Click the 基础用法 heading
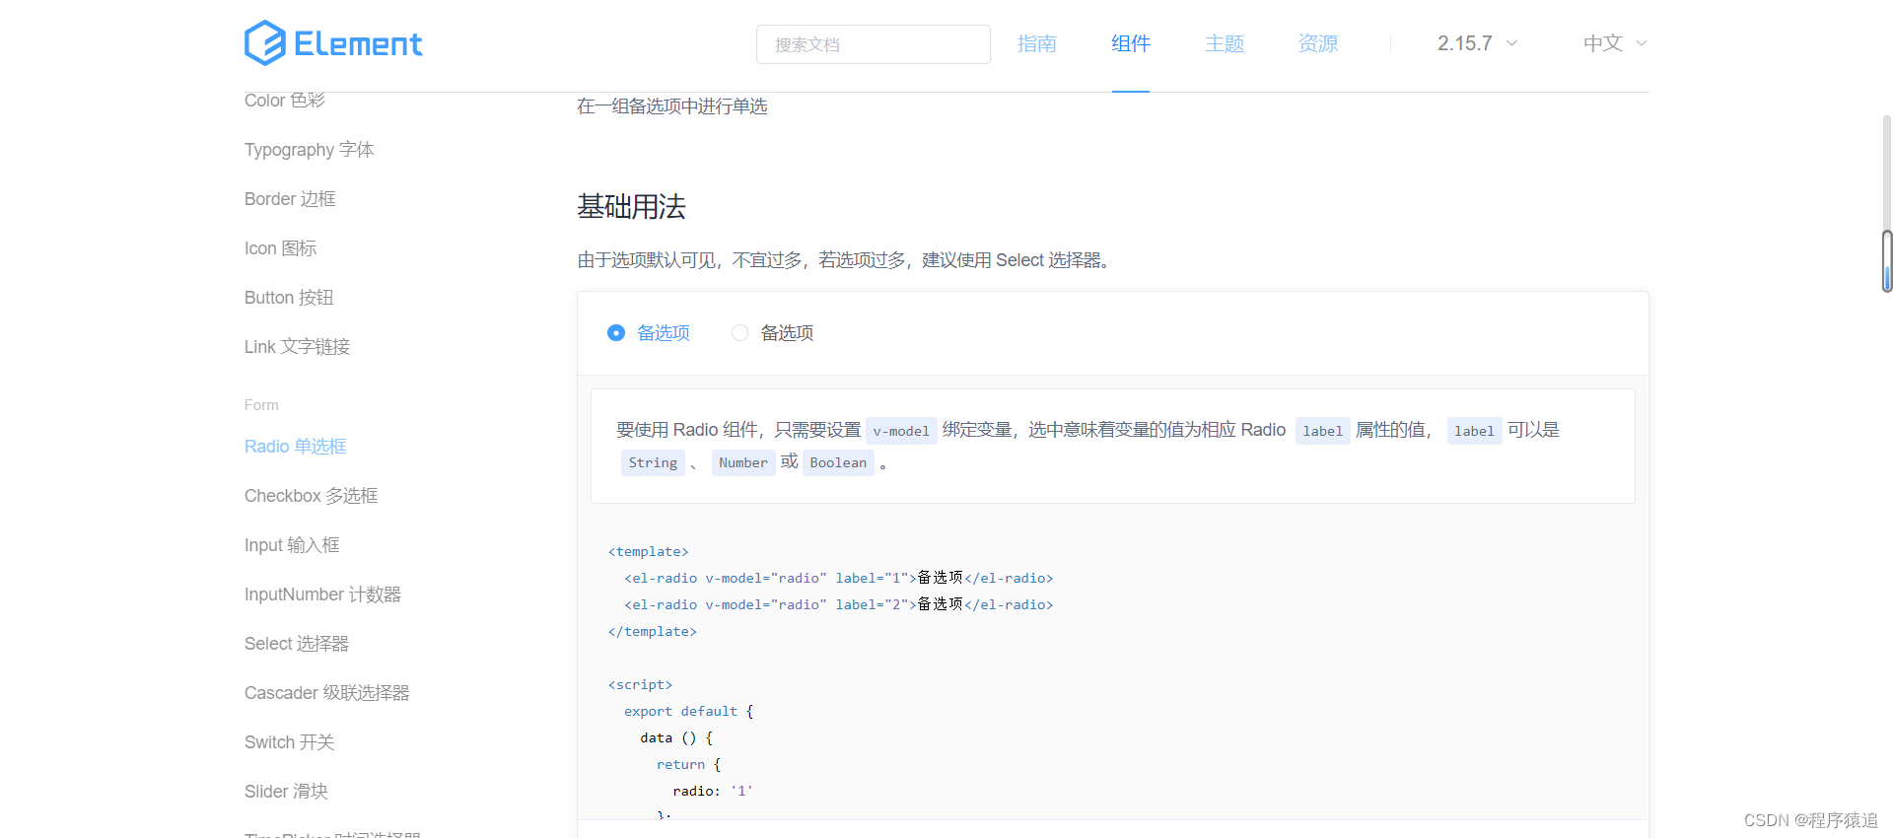Image resolution: width=1893 pixels, height=838 pixels. 631,207
